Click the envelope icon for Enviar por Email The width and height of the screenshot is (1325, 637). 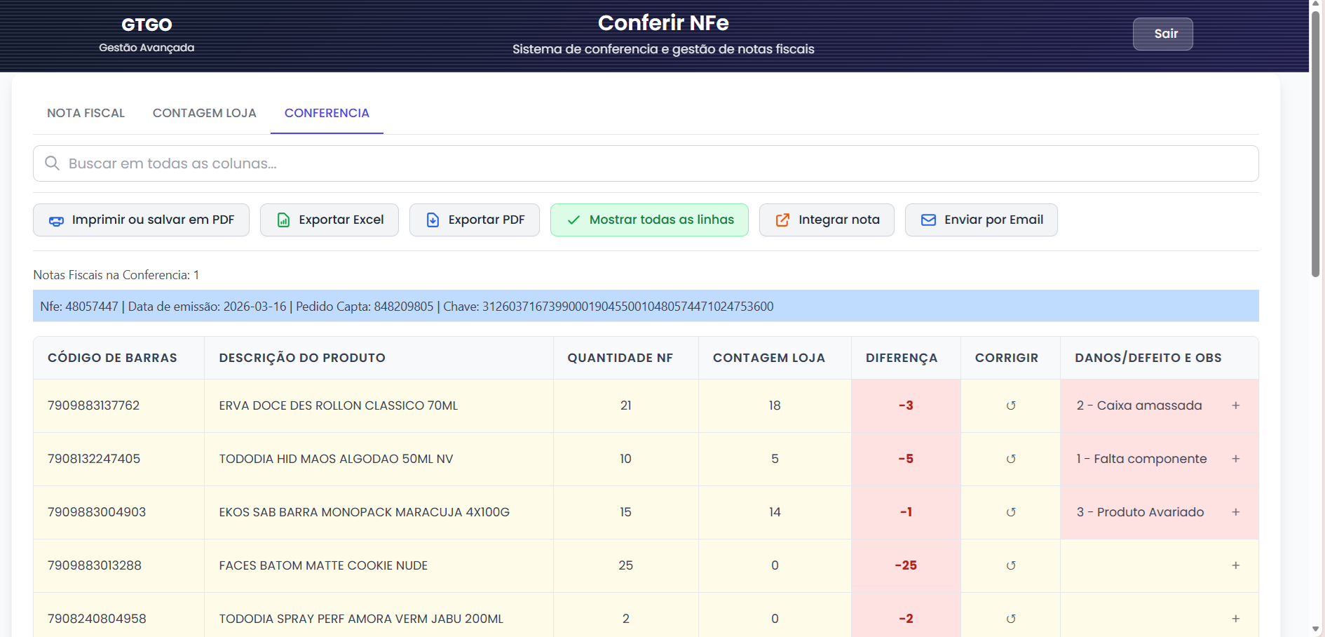928,220
